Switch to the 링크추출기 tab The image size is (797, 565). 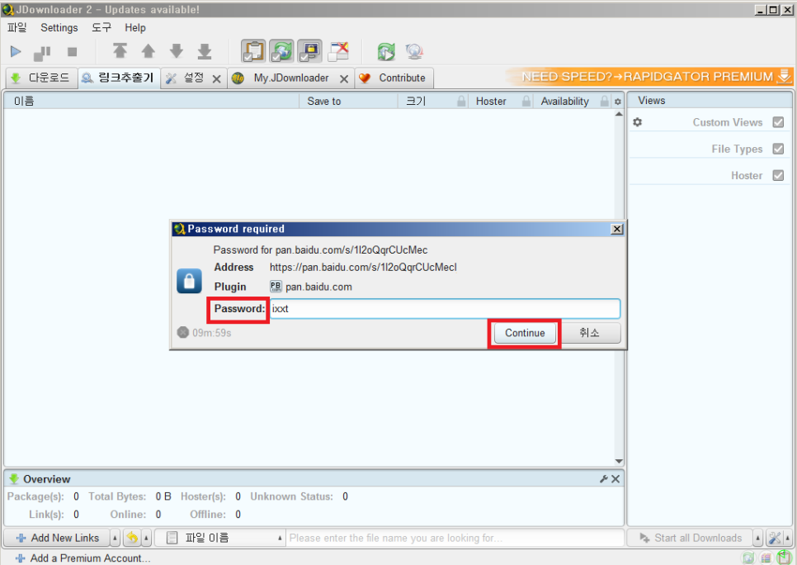[x=119, y=78]
